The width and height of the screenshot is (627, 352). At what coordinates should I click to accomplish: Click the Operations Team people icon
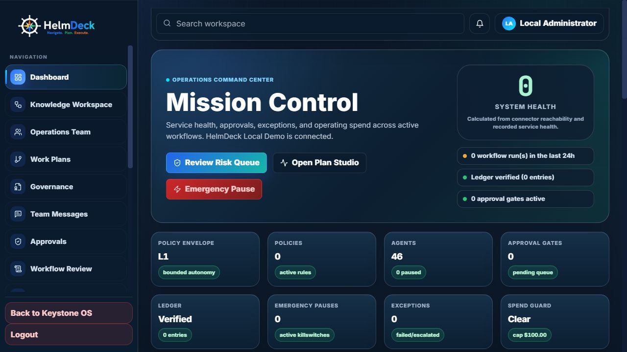click(18, 132)
